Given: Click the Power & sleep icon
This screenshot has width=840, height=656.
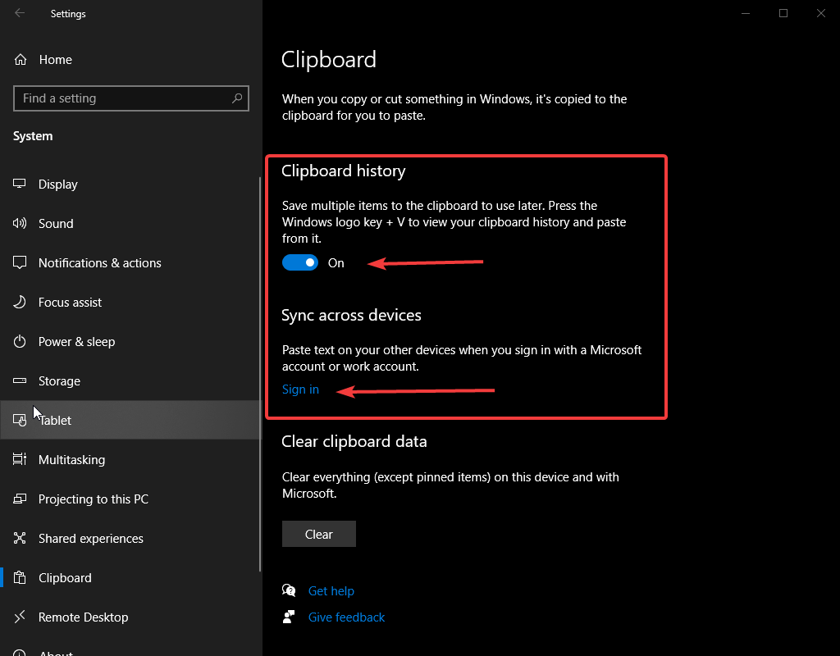Looking at the screenshot, I should pos(20,342).
